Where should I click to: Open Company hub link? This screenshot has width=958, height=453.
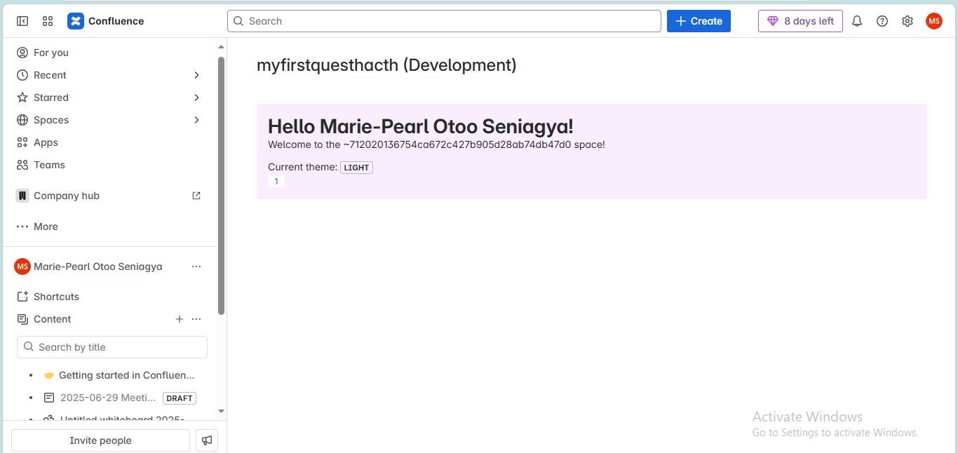pyautogui.click(x=67, y=196)
